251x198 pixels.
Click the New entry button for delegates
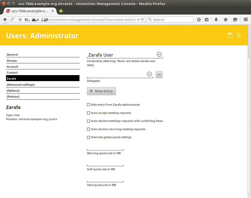coord(101,91)
